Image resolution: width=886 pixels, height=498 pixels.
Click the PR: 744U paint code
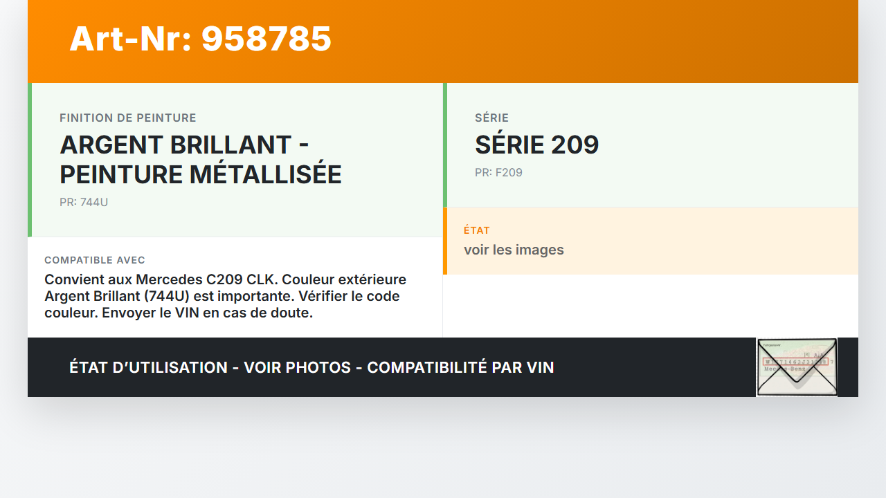(x=84, y=203)
